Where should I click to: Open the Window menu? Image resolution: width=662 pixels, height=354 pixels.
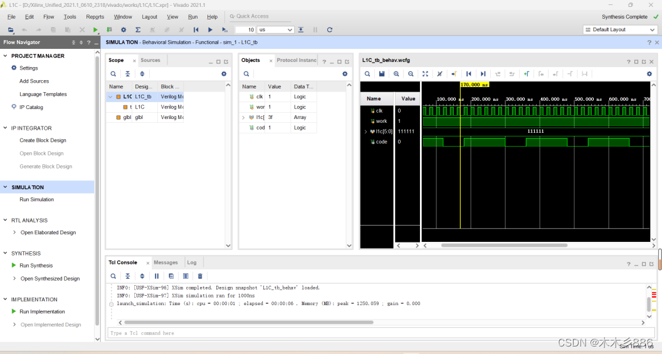[x=123, y=17]
